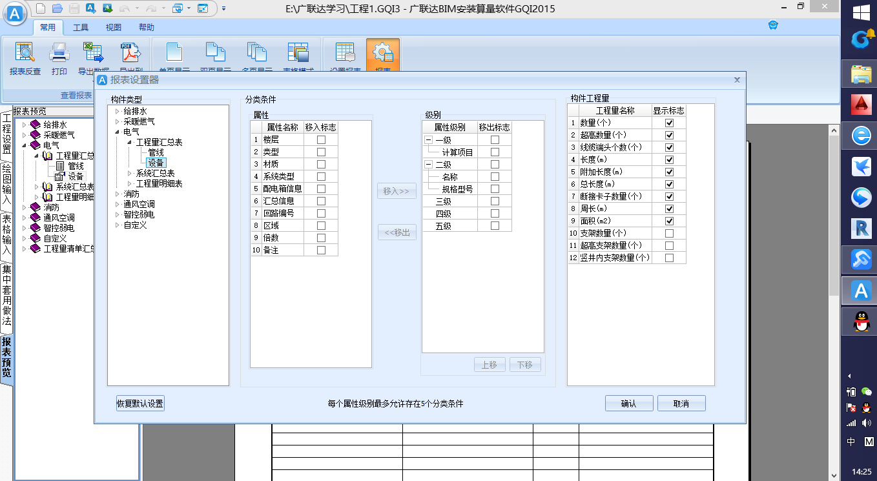877x481 pixels.
Task: Open the 视图 ribbon tab
Action: (114, 27)
